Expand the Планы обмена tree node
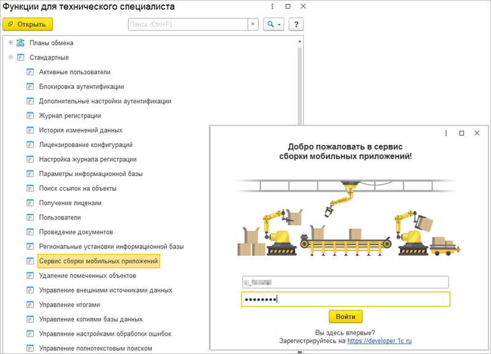The height and width of the screenshot is (354, 491). click(11, 43)
